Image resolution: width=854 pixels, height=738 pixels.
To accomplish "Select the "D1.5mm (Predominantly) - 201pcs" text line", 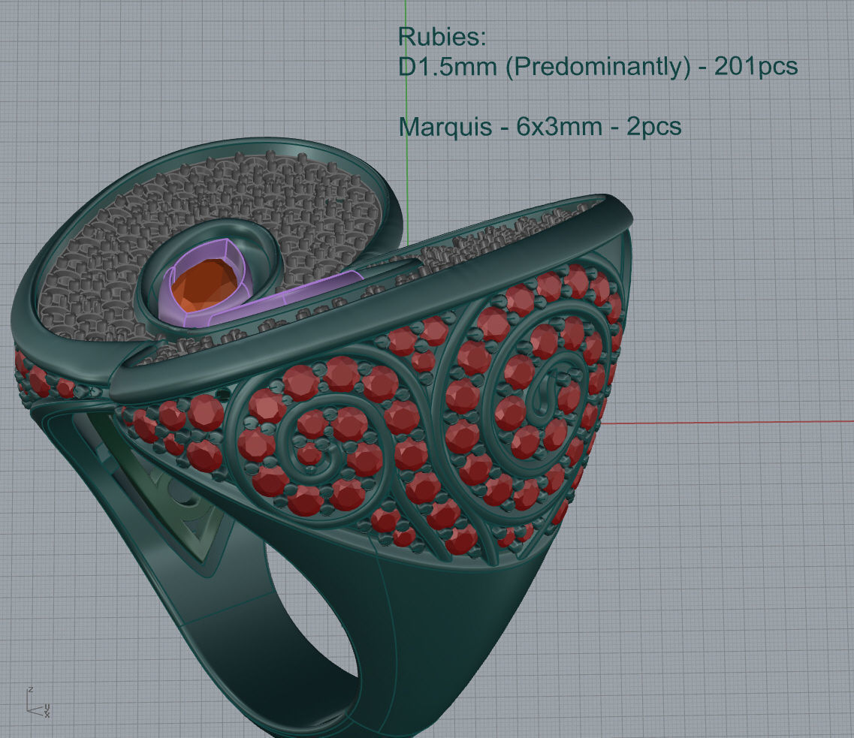I will [597, 66].
